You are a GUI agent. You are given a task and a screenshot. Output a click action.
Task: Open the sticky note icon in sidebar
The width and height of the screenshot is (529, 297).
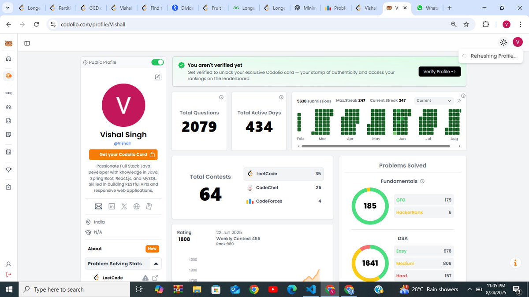8,134
